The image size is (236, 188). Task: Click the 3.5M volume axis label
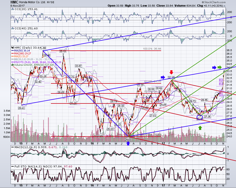[x=7, y=111]
